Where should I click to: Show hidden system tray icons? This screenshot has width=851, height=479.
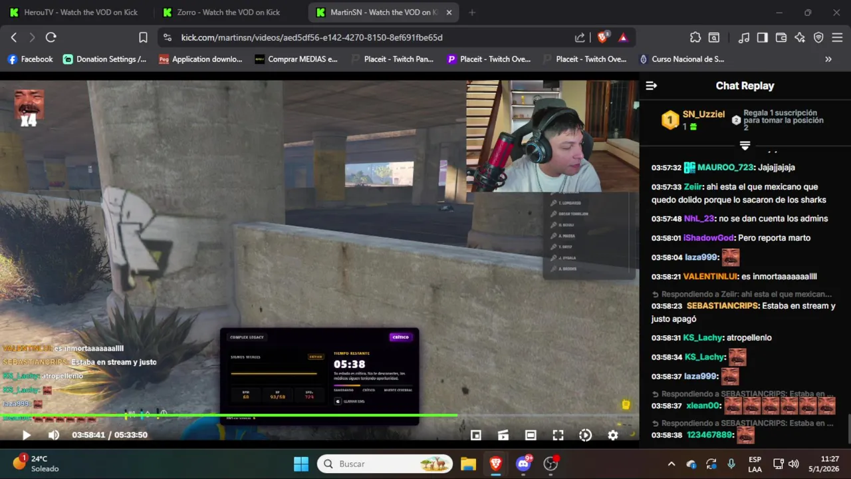(671, 464)
